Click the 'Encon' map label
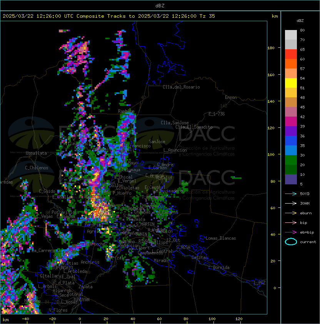The width and height of the screenshot is (320, 324). coord(231,97)
